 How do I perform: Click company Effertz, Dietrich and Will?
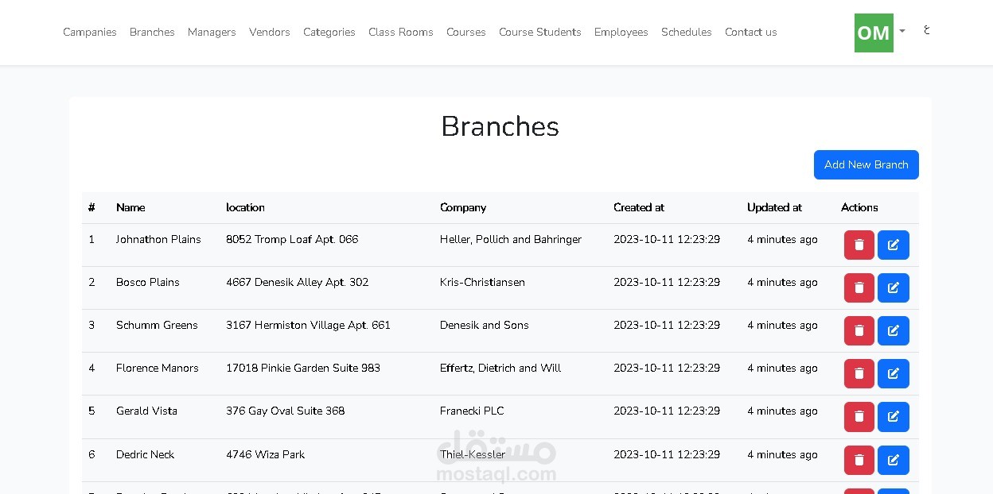[500, 368]
